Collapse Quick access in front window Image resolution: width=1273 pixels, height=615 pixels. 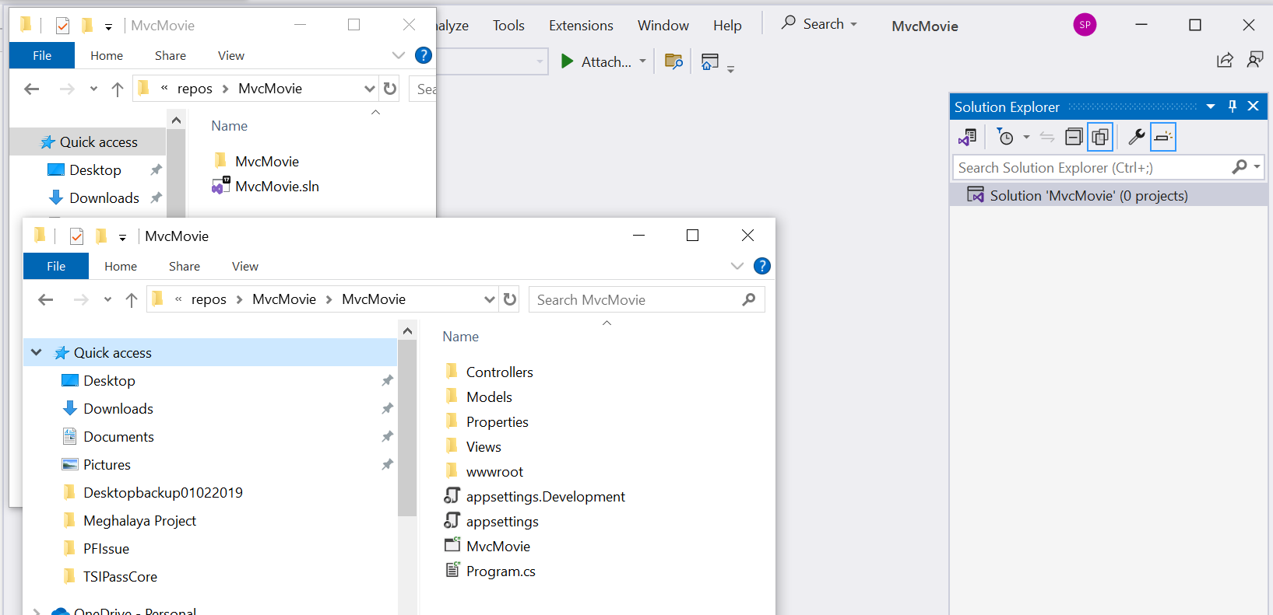coord(36,352)
